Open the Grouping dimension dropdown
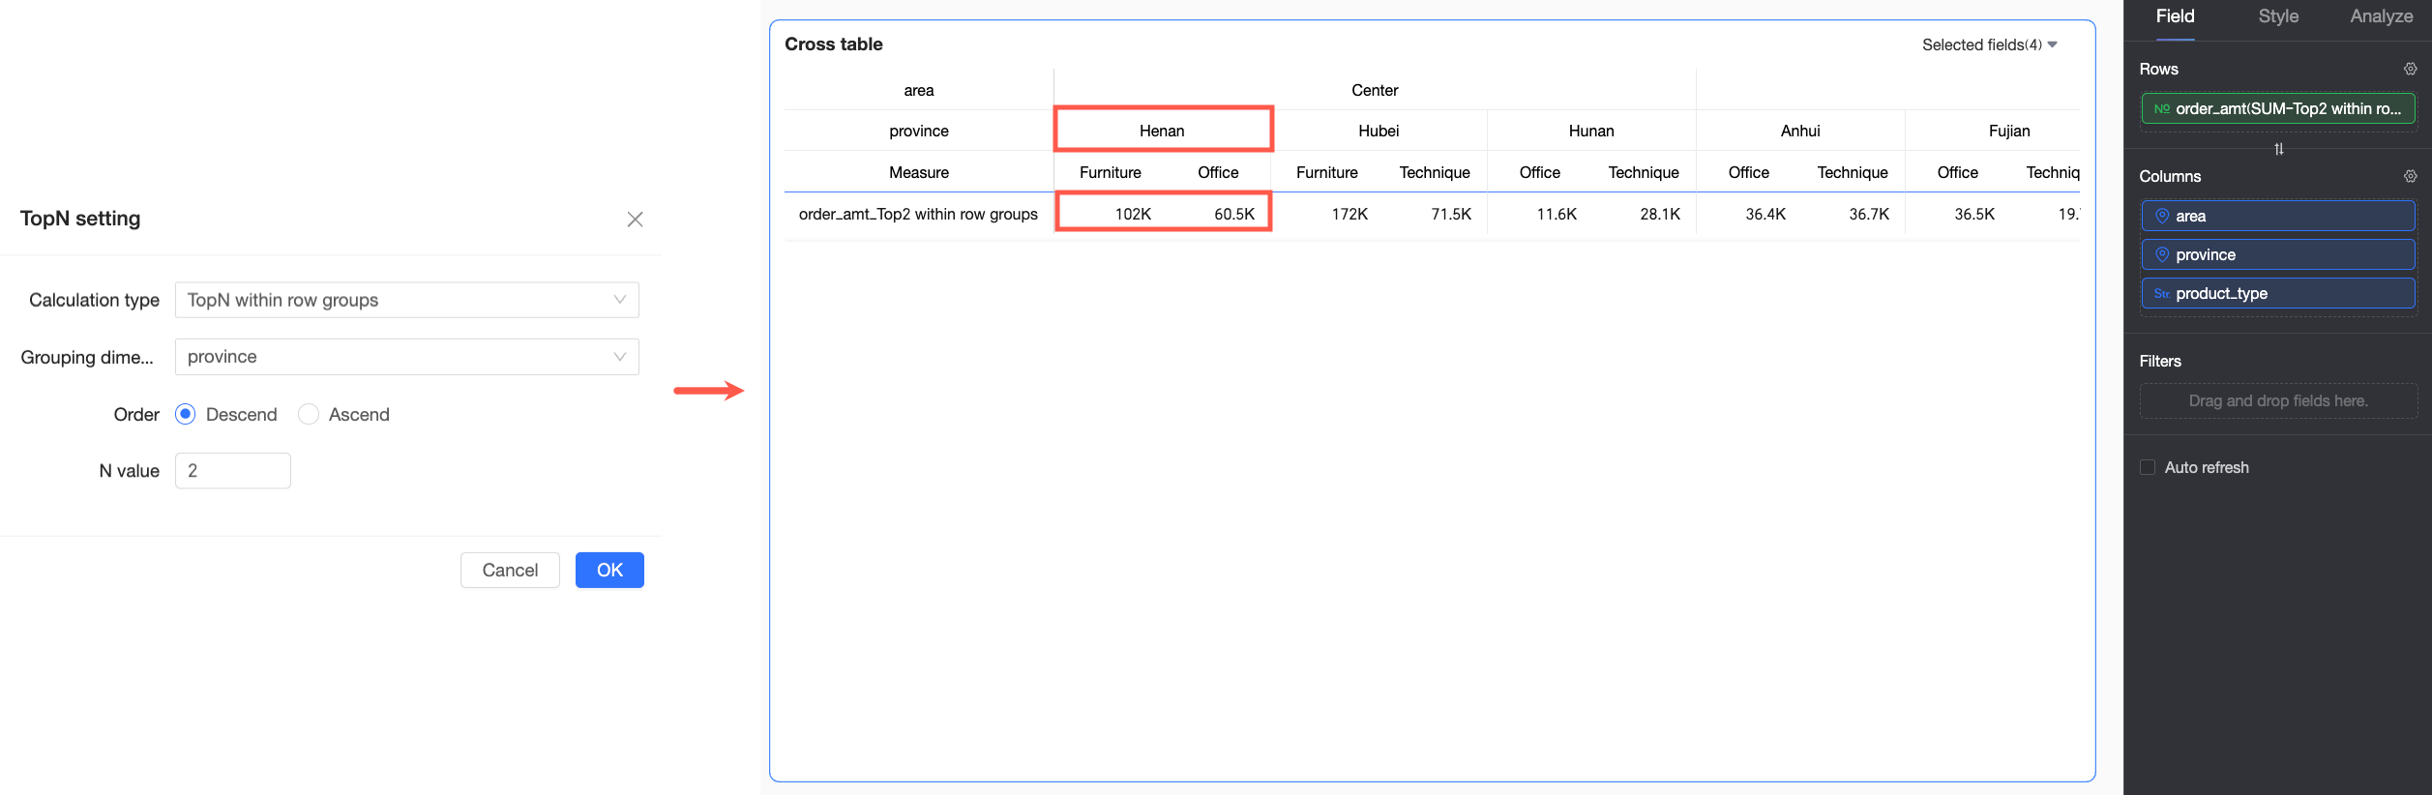The width and height of the screenshot is (2432, 795). [x=407, y=357]
